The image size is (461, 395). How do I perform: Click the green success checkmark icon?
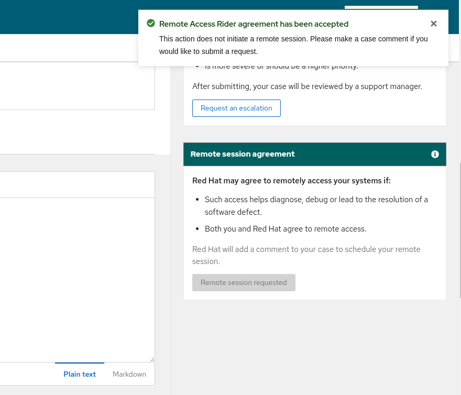(151, 23)
